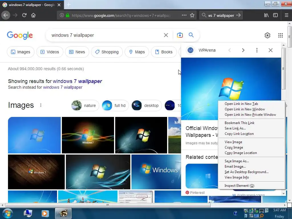The image size is (292, 219).
Task: Search instead for windows 7 wiallpaper link
Action: (x=62, y=87)
